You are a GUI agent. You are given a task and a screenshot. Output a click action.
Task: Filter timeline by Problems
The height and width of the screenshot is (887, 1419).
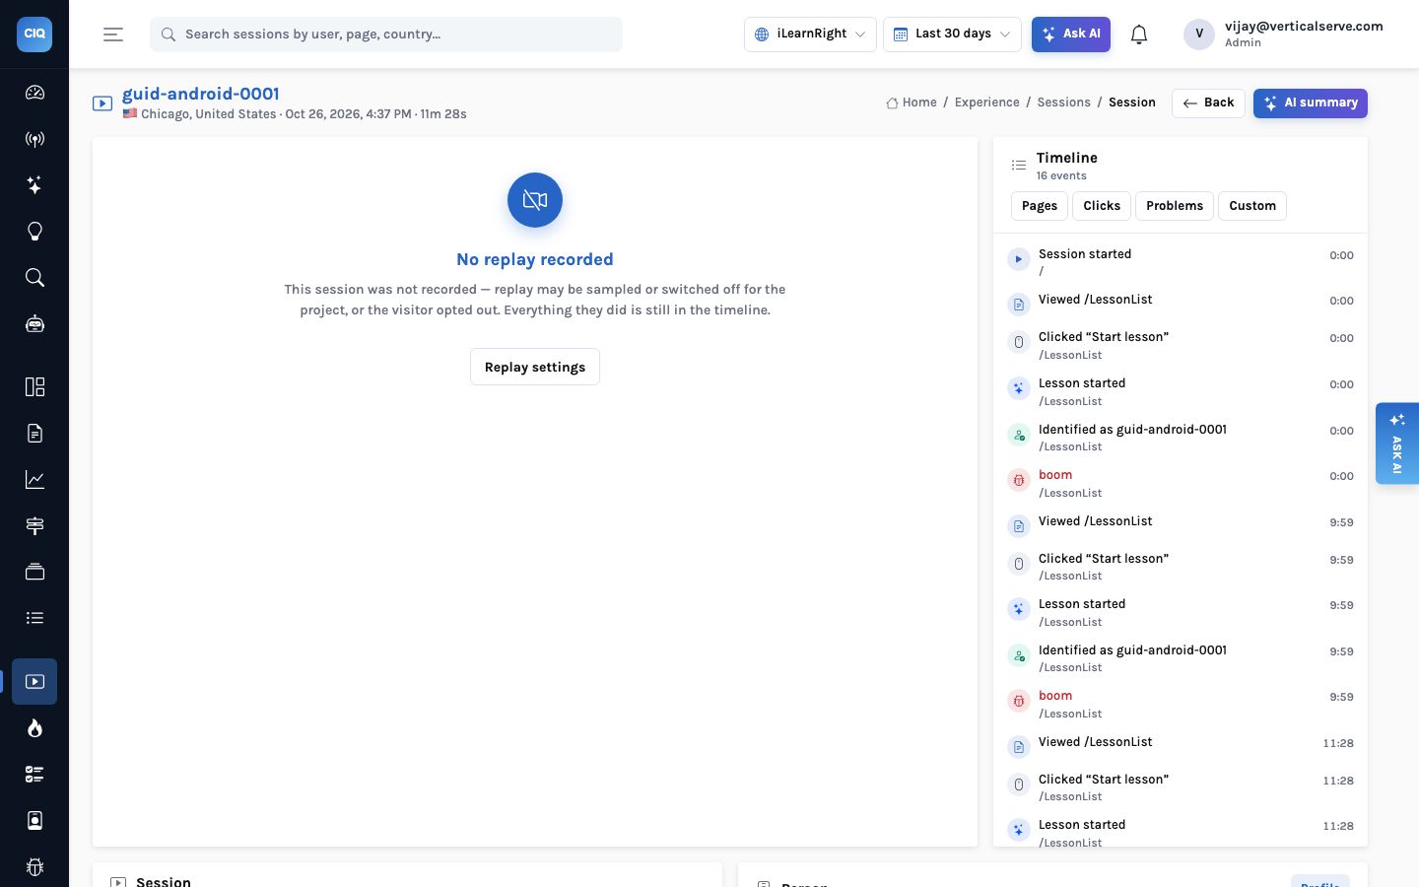(x=1175, y=206)
